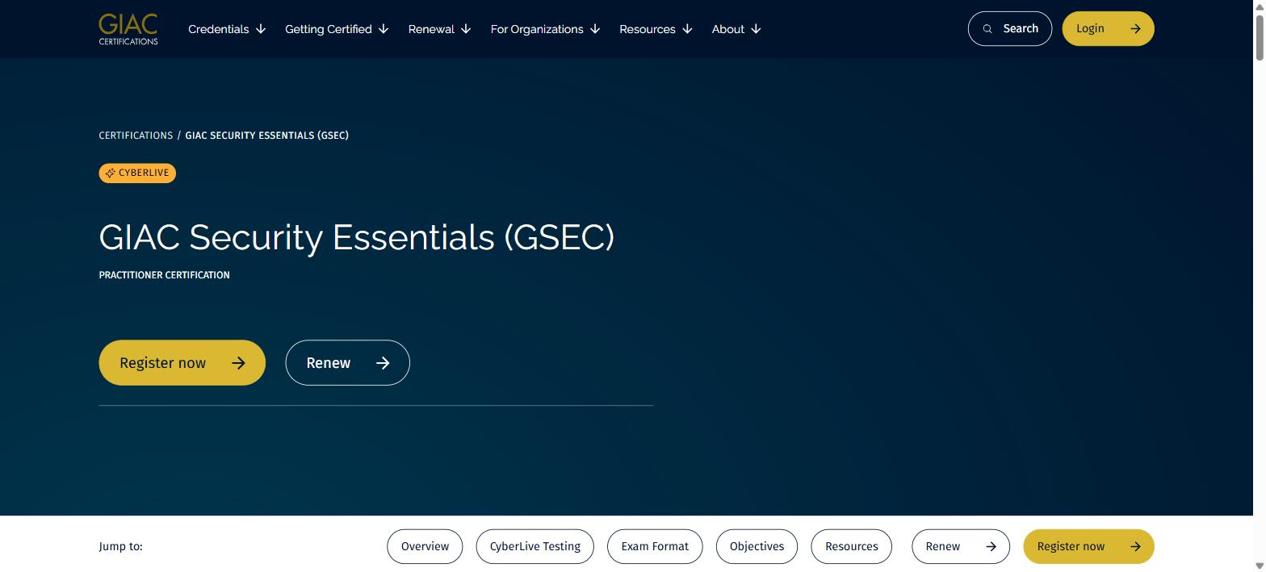Click the large Register now button
Image resolution: width=1266 pixels, height=572 pixels.
[182, 363]
